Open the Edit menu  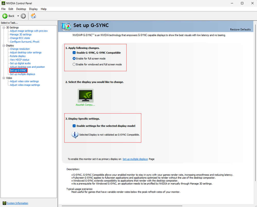point(11,9)
